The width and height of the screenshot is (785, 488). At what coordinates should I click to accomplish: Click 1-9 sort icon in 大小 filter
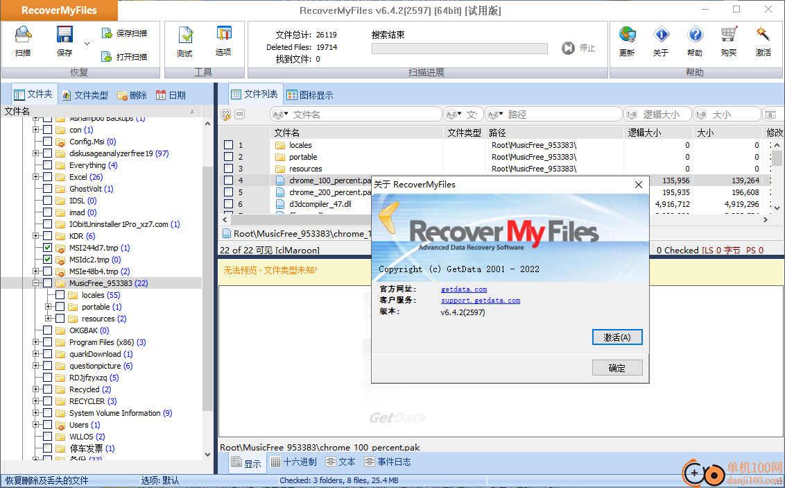click(701, 115)
